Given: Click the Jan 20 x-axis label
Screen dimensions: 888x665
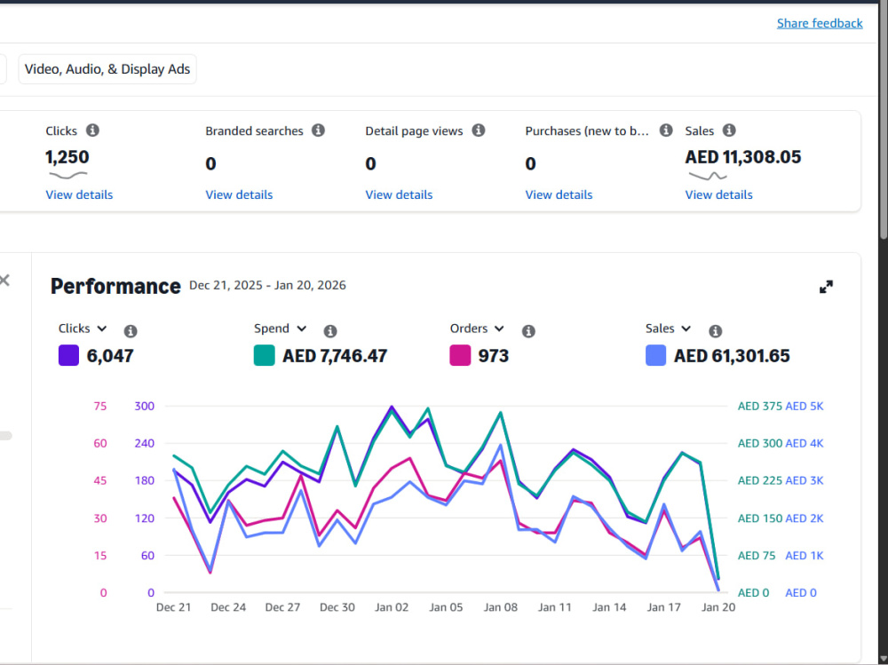Looking at the screenshot, I should (718, 607).
